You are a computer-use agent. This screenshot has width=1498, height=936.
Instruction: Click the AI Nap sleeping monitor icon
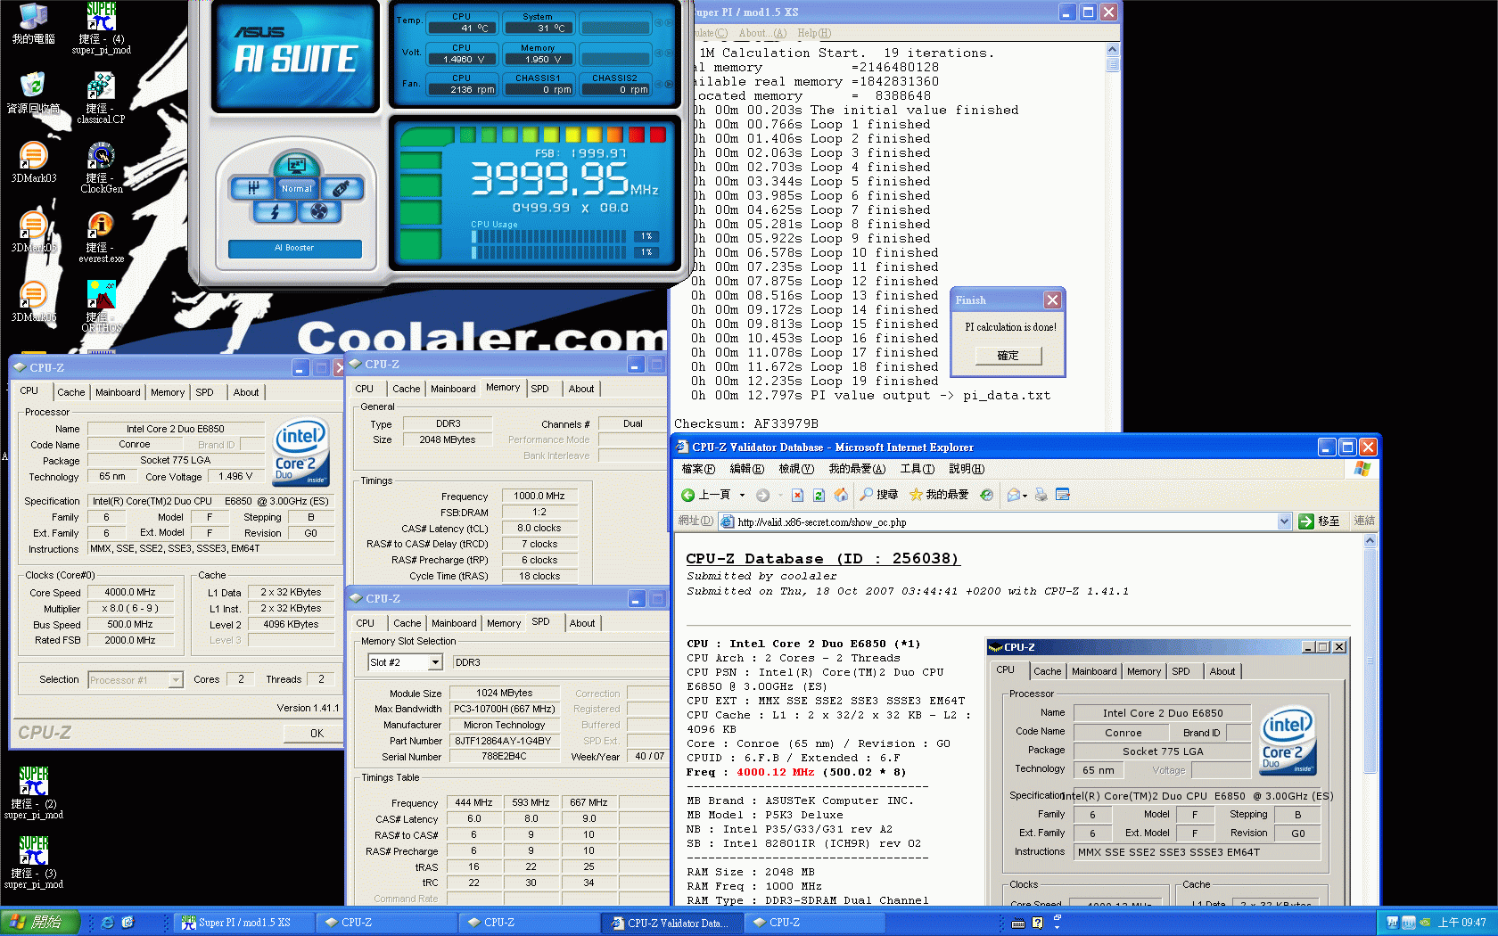coord(296,165)
